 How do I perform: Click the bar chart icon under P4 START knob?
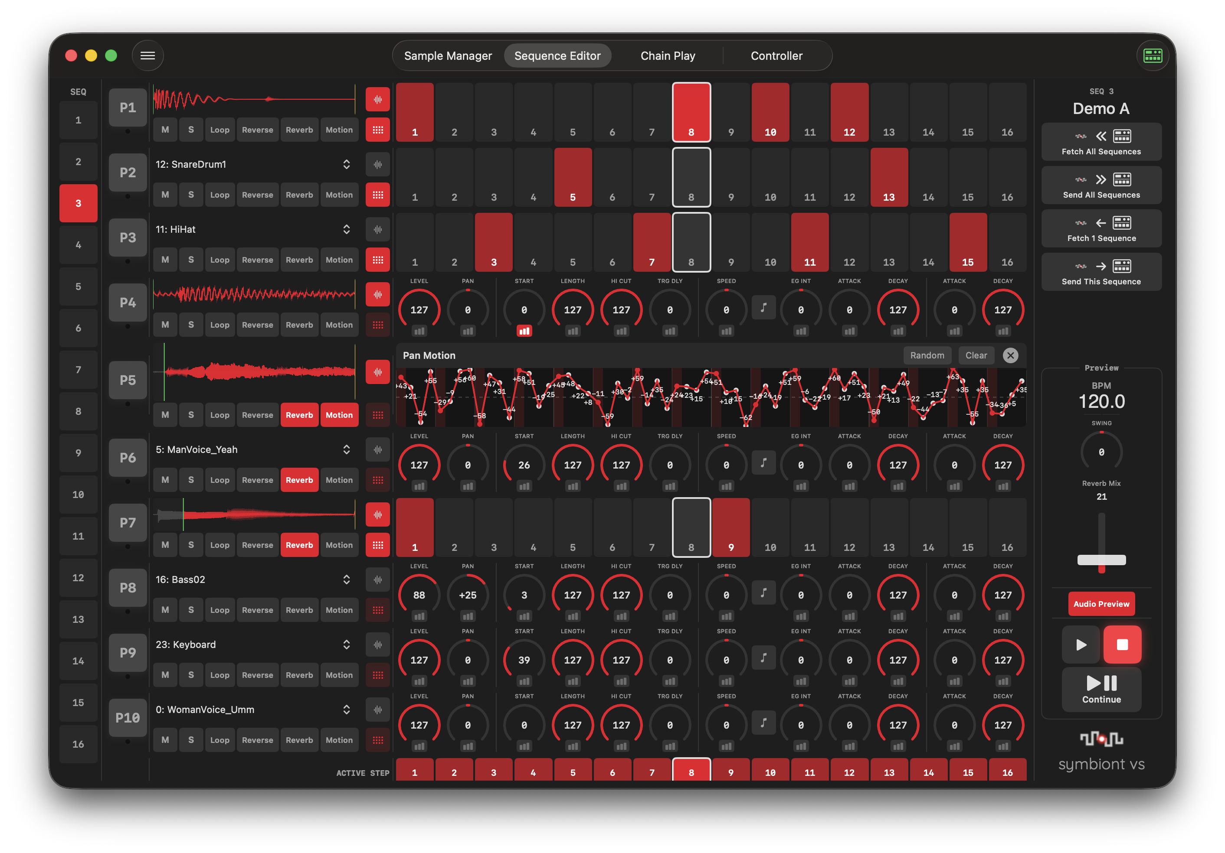524,331
